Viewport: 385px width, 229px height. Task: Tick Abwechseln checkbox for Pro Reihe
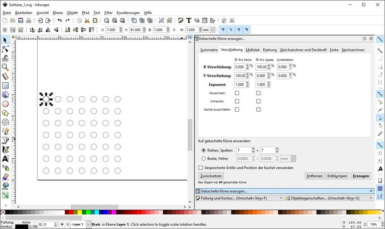[237, 93]
